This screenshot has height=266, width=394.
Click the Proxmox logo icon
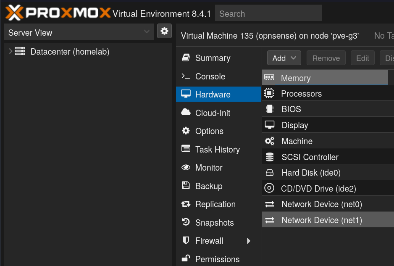point(14,13)
